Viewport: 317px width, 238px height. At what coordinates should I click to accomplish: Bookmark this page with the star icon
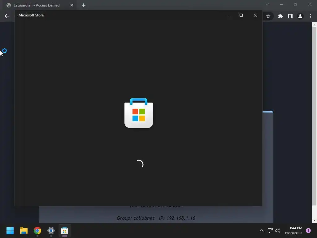[268, 16]
